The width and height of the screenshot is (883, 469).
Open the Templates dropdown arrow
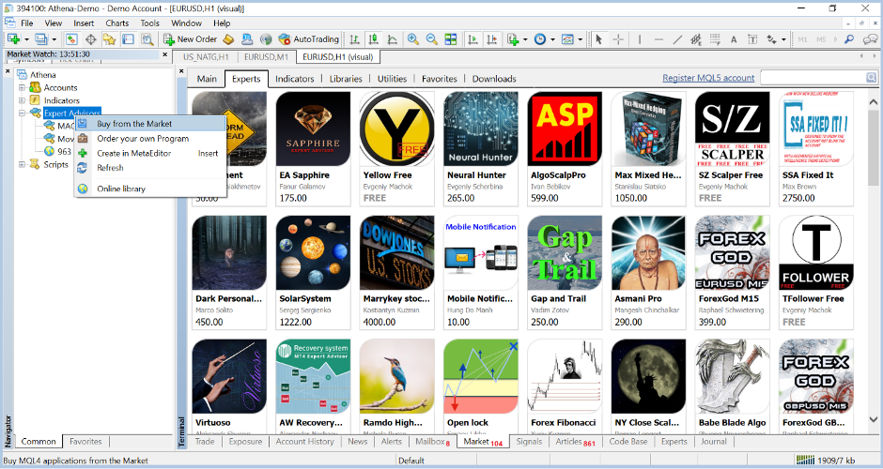click(580, 39)
